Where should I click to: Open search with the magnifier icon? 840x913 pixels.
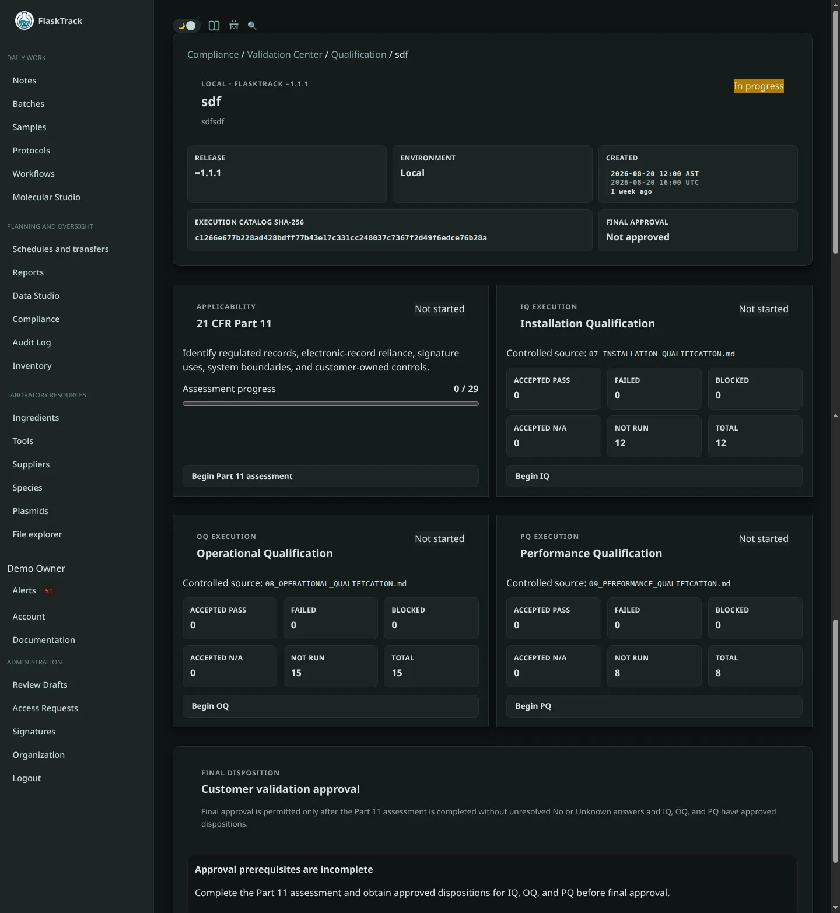(252, 26)
